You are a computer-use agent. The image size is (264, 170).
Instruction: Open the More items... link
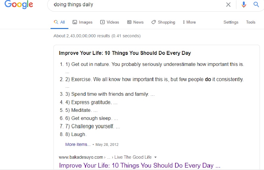[x=78, y=144]
